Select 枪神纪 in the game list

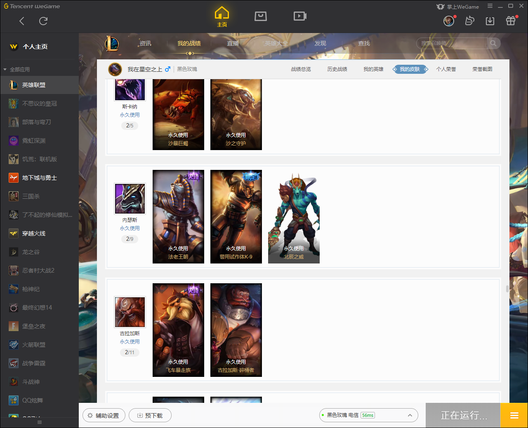(x=39, y=289)
